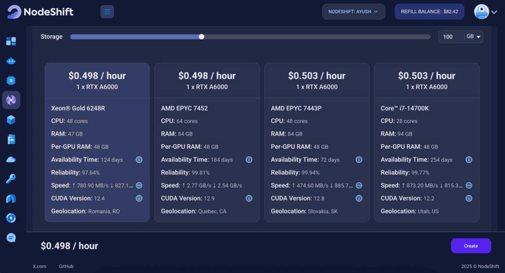505x273 pixels.
Task: Open the robot icon in sidebar
Action: pos(11,61)
